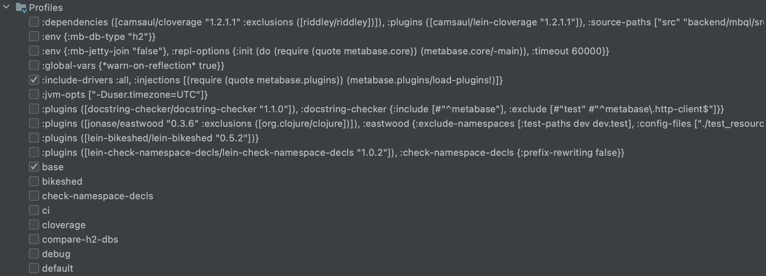This screenshot has height=276, width=766.
Task: Enable the bikeshed profile
Action: pos(34,181)
